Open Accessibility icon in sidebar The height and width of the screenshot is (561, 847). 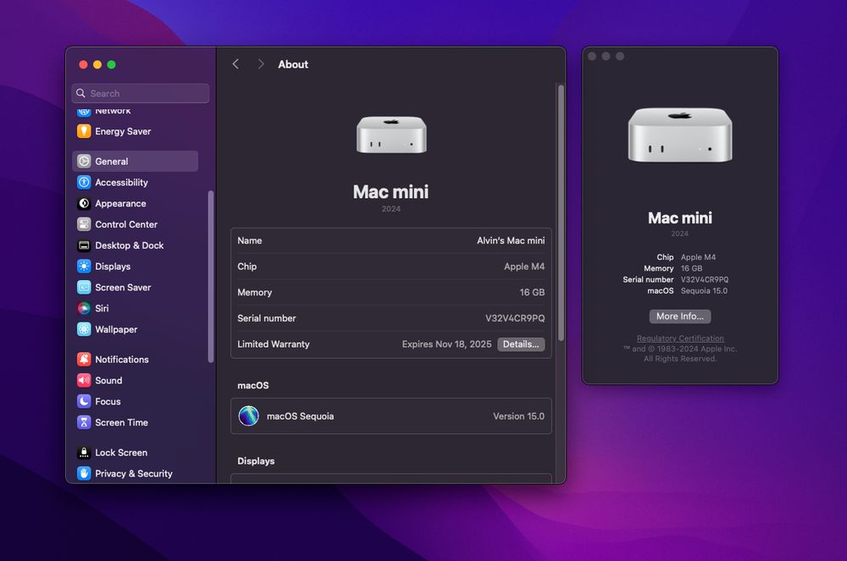pyautogui.click(x=84, y=182)
